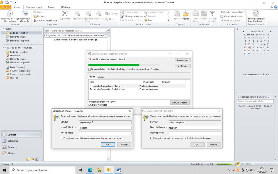This screenshot has width=278, height=174.
Task: Click Annuler in smtp.orange.fr dialog
Action: (x=213, y=144)
